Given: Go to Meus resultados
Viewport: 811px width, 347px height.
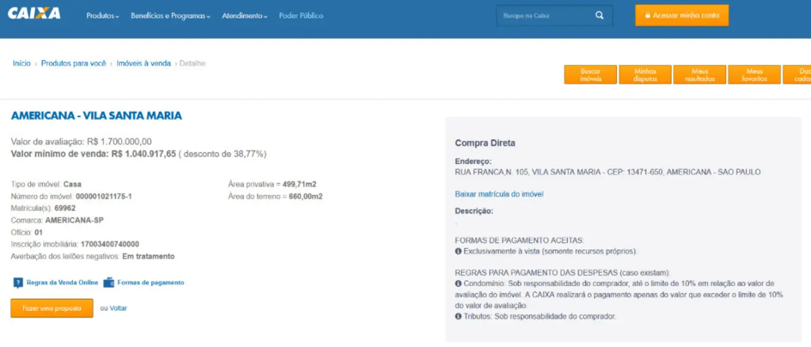Looking at the screenshot, I should point(699,75).
